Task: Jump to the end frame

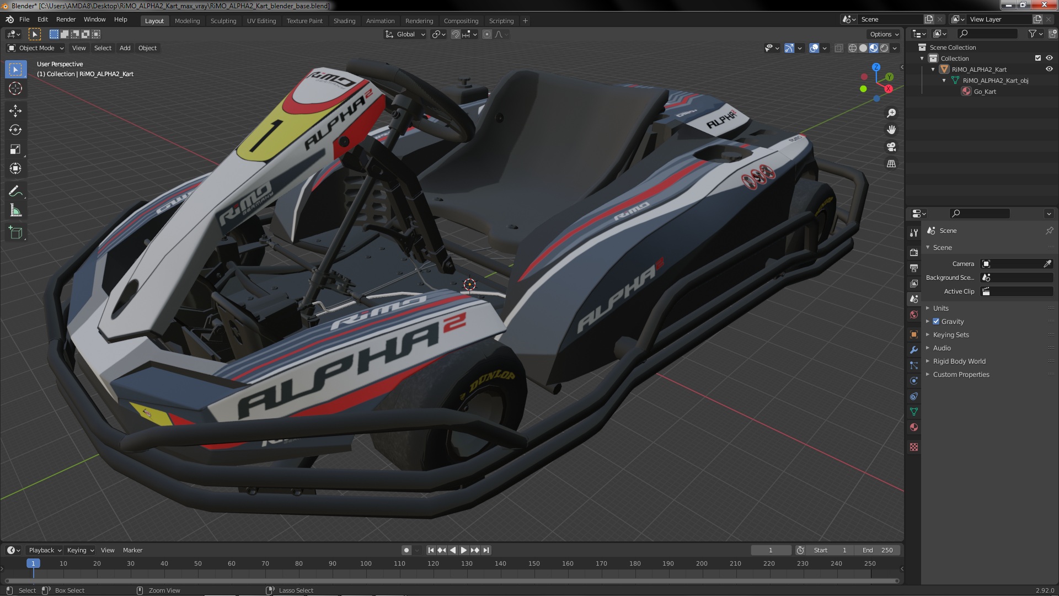Action: point(486,550)
